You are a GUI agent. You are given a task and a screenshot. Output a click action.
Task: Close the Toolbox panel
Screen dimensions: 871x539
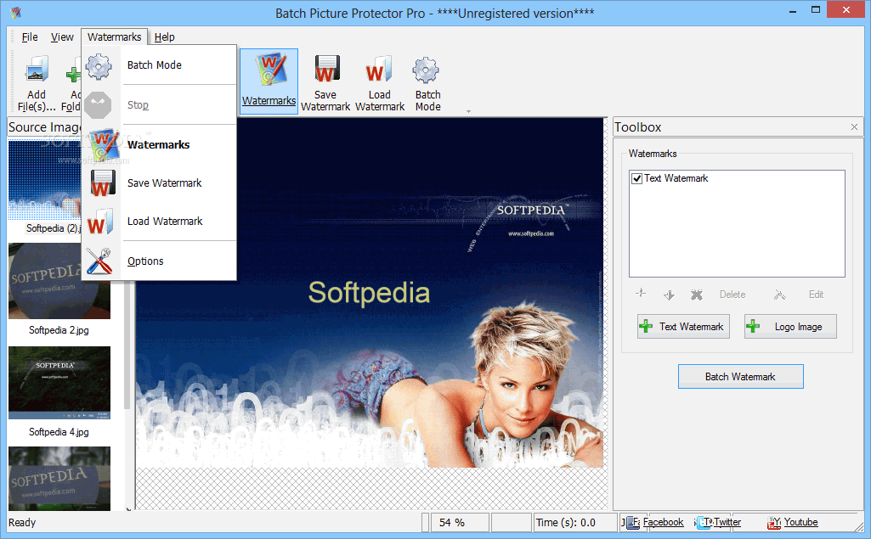pos(854,127)
